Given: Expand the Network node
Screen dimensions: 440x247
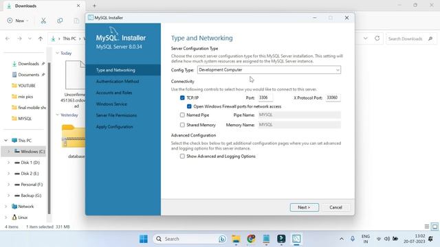Looking at the screenshot, I should pos(6,207).
